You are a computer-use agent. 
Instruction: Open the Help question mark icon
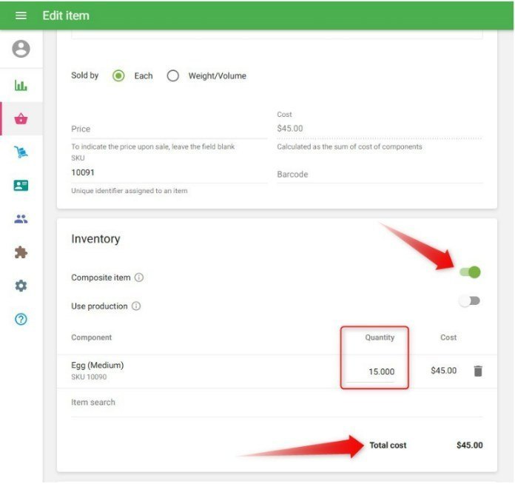coord(21,320)
